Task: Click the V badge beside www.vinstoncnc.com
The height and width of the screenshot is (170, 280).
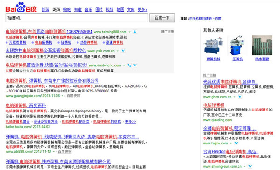Action: 135,65
